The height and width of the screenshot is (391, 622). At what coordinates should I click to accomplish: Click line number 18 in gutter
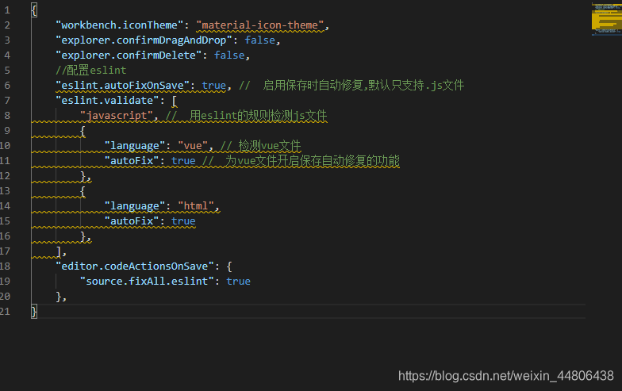[5, 266]
